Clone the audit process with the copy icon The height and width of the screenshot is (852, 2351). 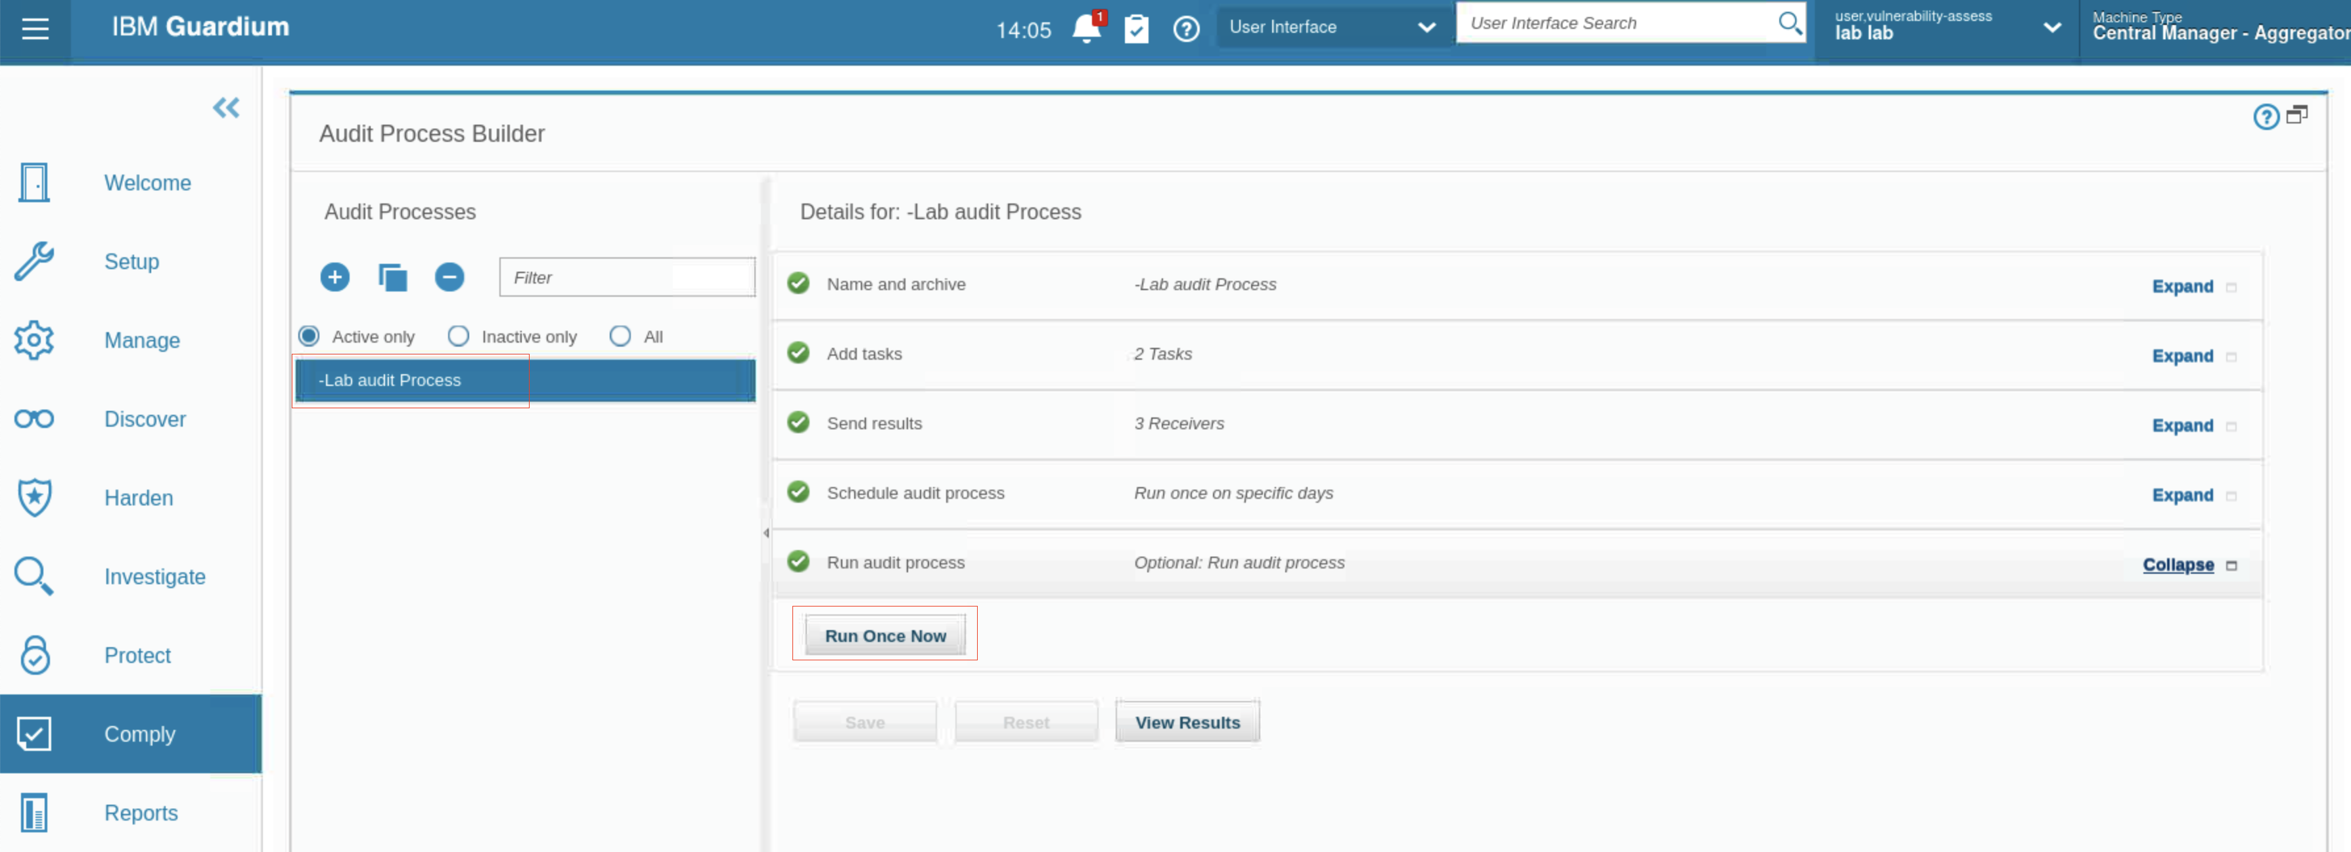(392, 277)
